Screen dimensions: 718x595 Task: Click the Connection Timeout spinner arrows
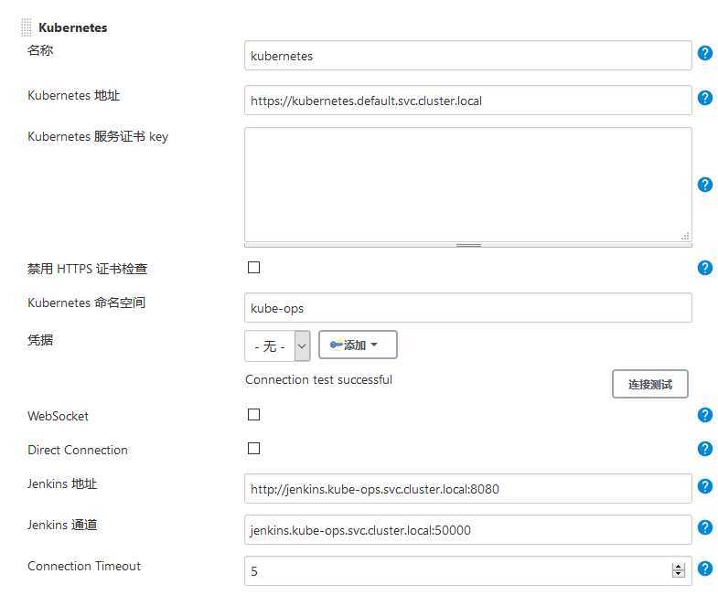(x=678, y=570)
